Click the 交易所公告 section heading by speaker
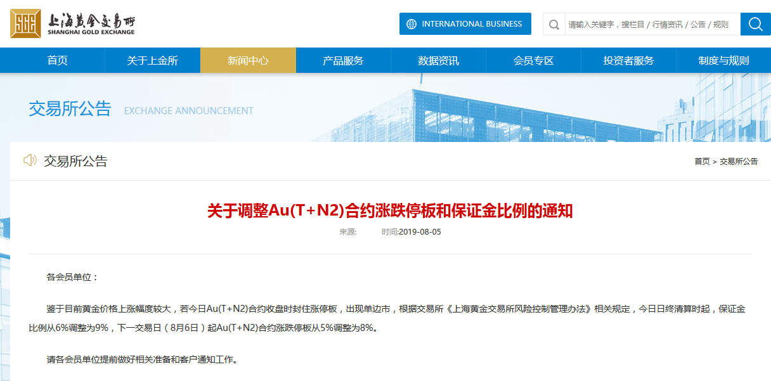The height and width of the screenshot is (381, 771). (x=75, y=161)
